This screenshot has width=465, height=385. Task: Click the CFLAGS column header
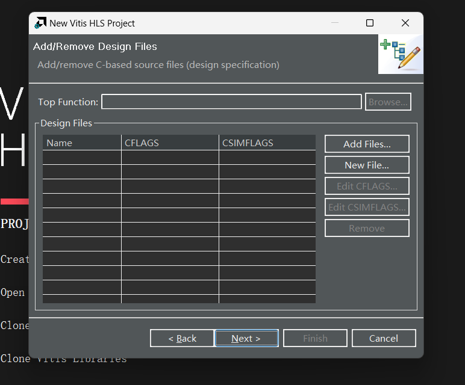(170, 143)
